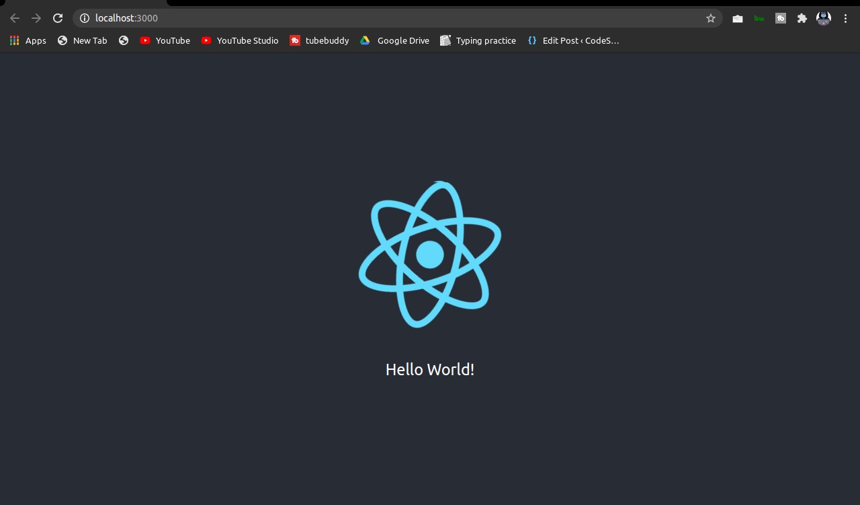Open the YouTube bookmark
The image size is (860, 505).
pyautogui.click(x=165, y=40)
